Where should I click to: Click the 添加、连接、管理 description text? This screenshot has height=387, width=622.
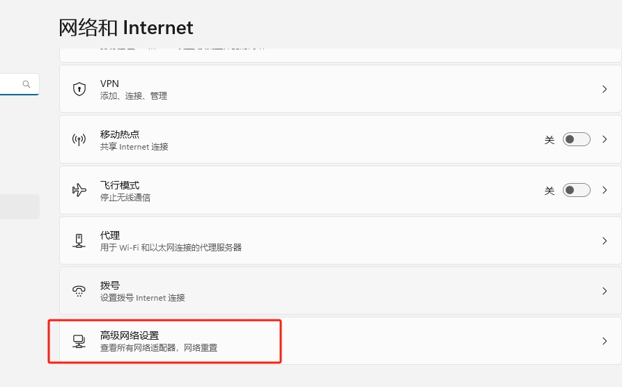pos(134,95)
